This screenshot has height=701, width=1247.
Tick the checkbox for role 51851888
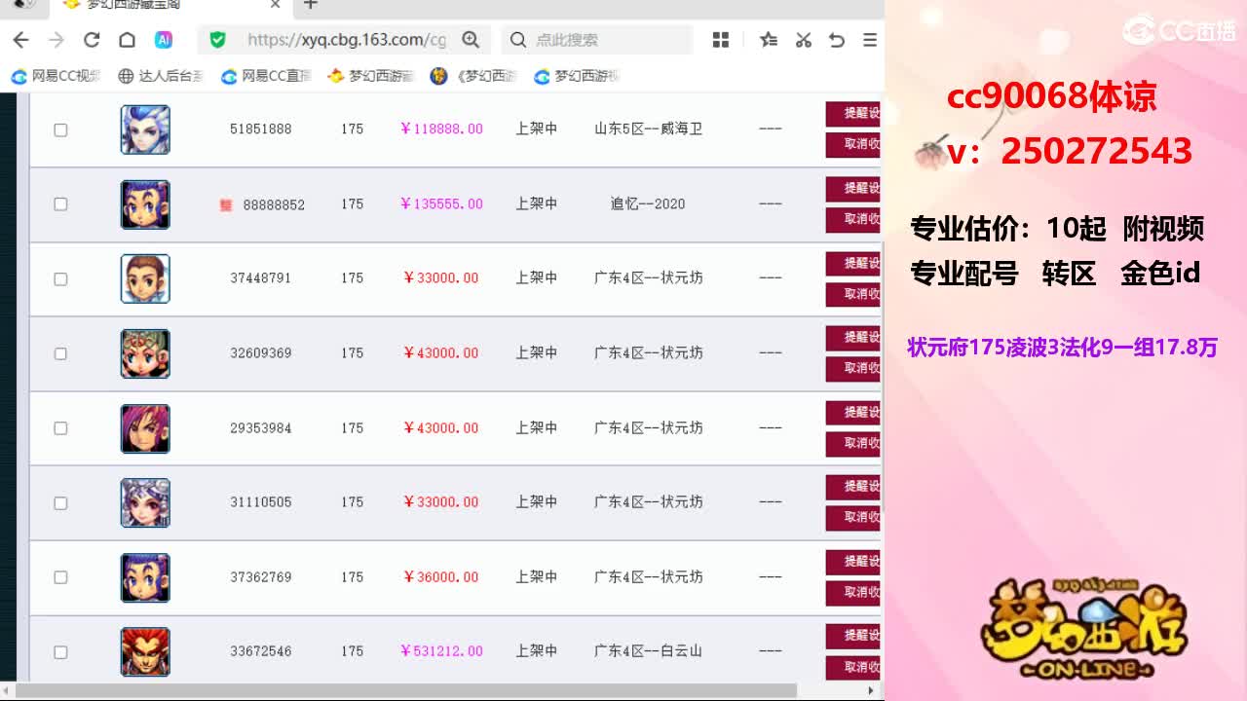click(x=60, y=129)
